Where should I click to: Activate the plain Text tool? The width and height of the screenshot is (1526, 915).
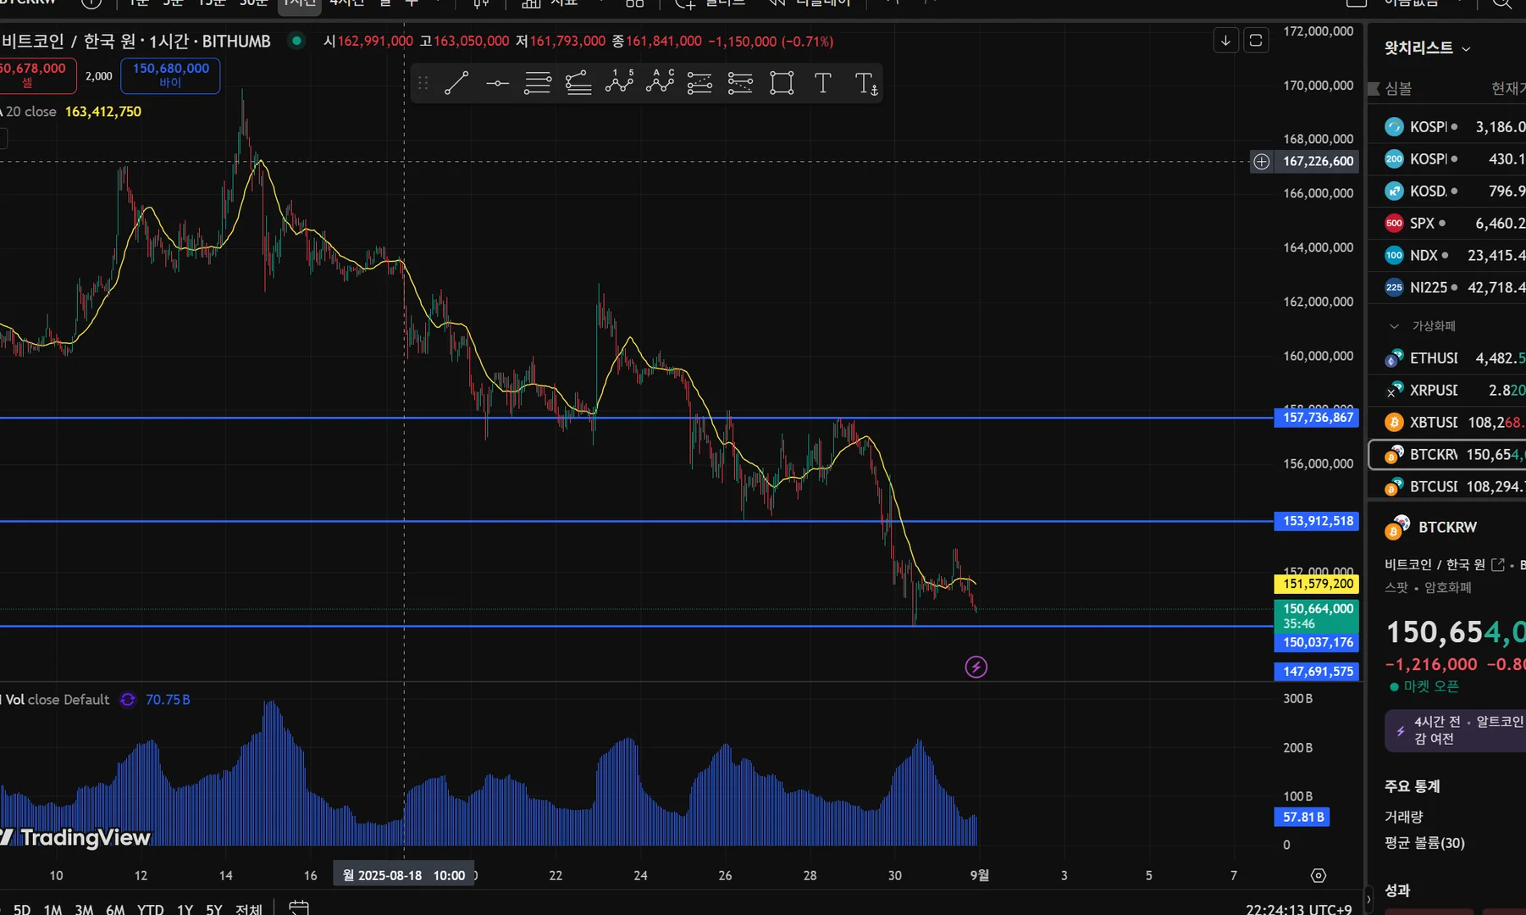[822, 83]
